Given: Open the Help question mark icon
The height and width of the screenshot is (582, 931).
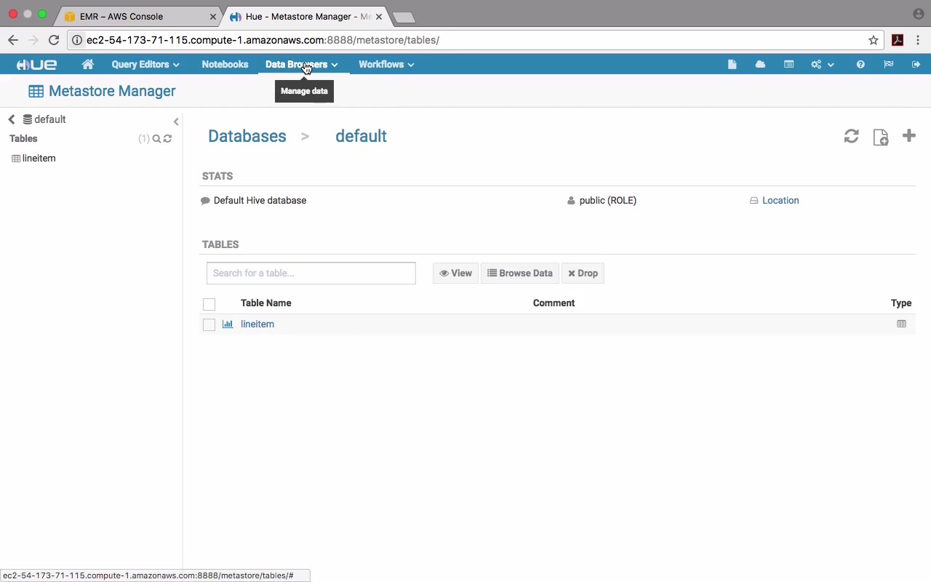Looking at the screenshot, I should click(x=860, y=65).
